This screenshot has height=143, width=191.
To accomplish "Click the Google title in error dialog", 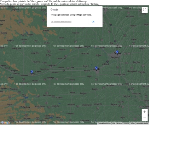I will coord(54,10).
